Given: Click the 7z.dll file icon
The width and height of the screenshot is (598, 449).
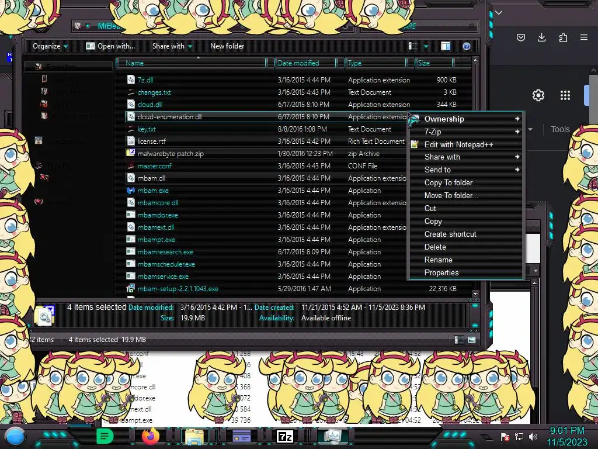Looking at the screenshot, I should (131, 80).
